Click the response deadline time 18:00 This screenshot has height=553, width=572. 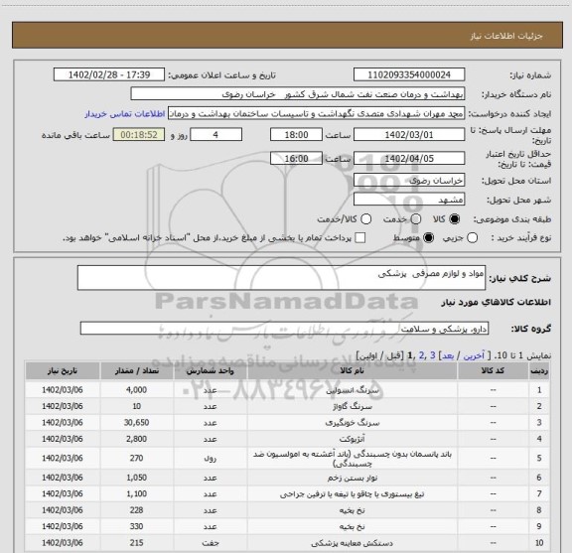(296, 135)
